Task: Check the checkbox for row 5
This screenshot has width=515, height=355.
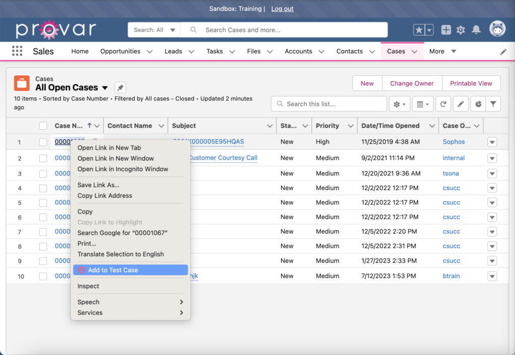Action: click(43, 202)
